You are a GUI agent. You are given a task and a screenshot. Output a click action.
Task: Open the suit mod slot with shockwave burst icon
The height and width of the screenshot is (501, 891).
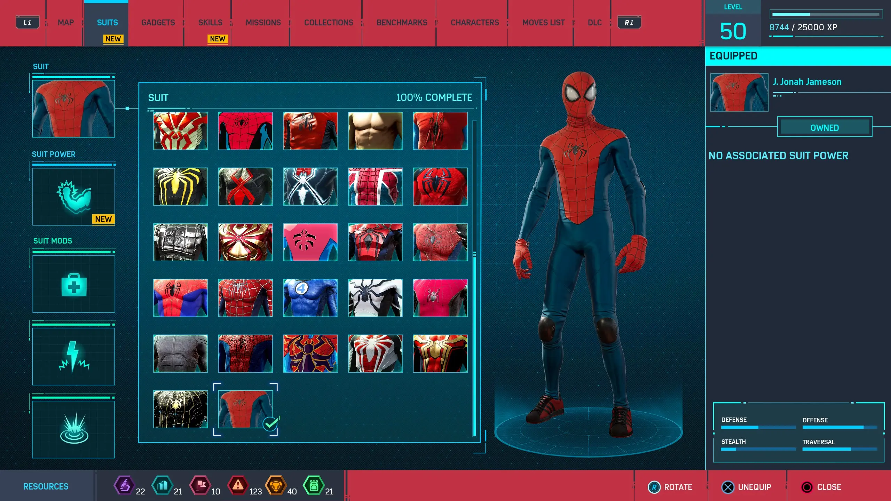tap(73, 429)
